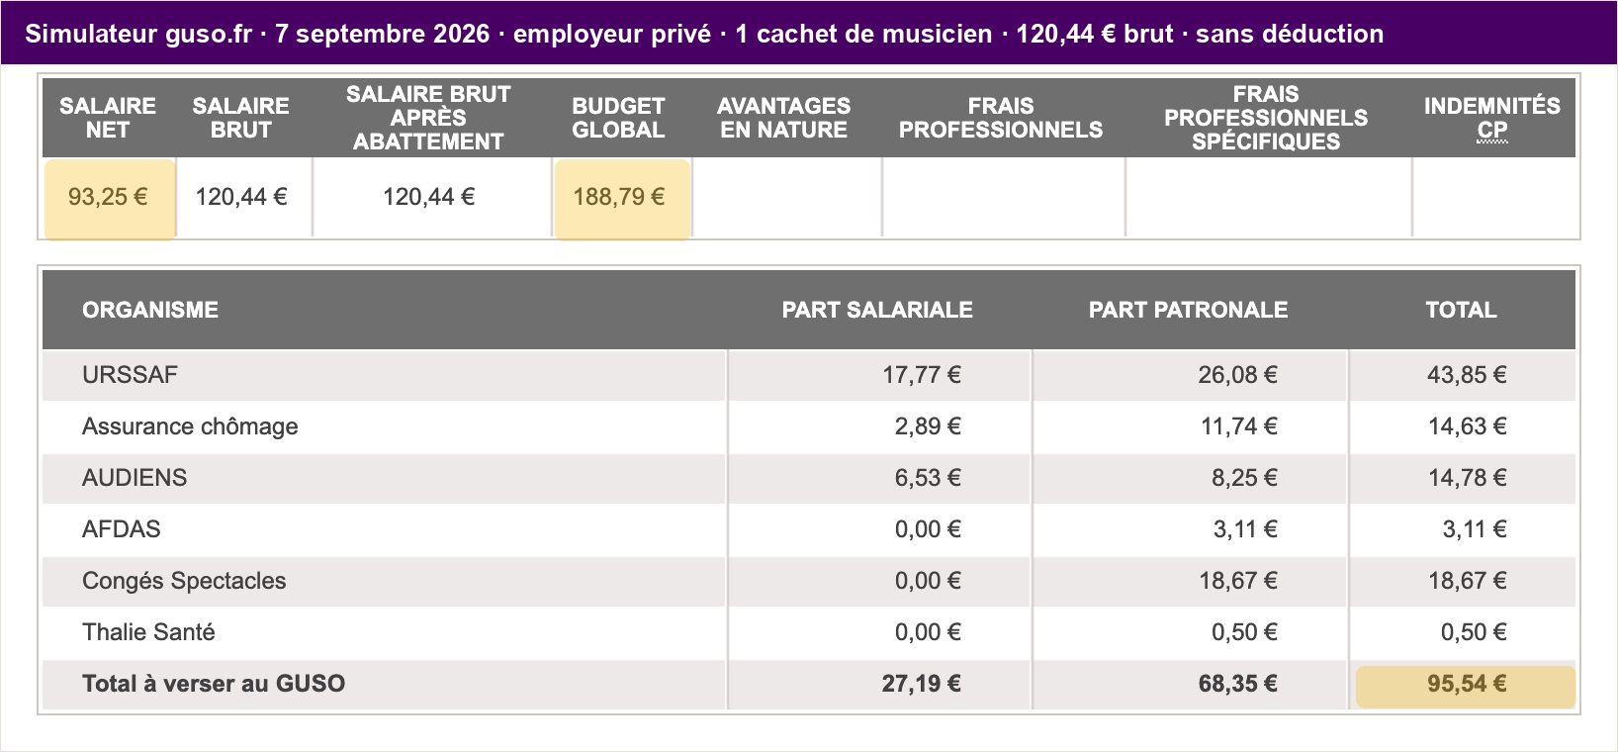Select URSSAF part salariale 17,77 €
This screenshot has width=1618, height=752.
click(x=922, y=375)
